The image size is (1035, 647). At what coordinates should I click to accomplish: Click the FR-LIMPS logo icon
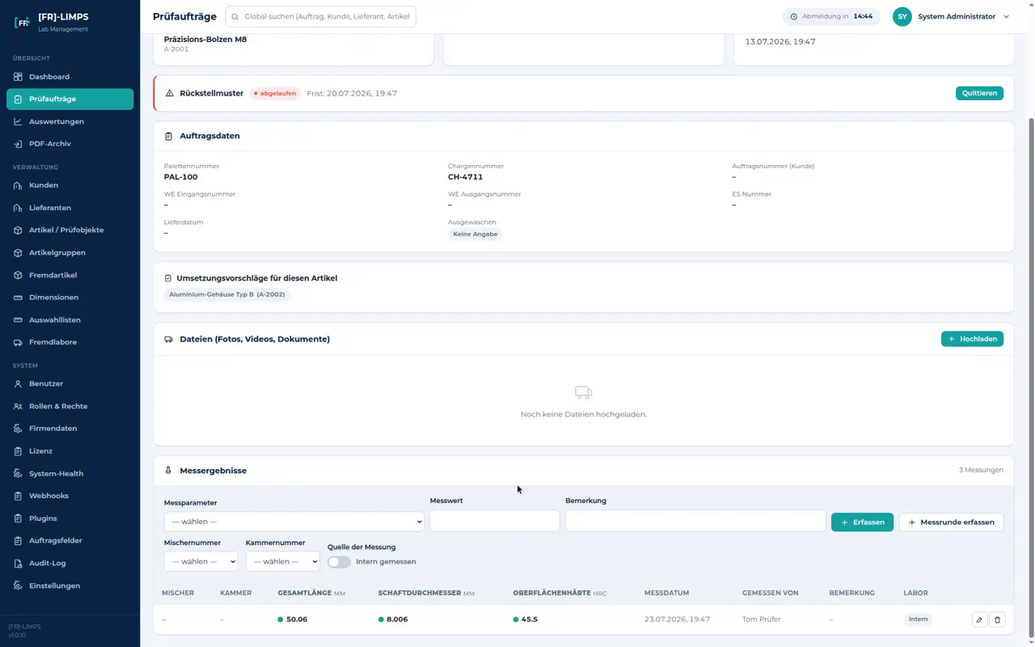point(22,22)
